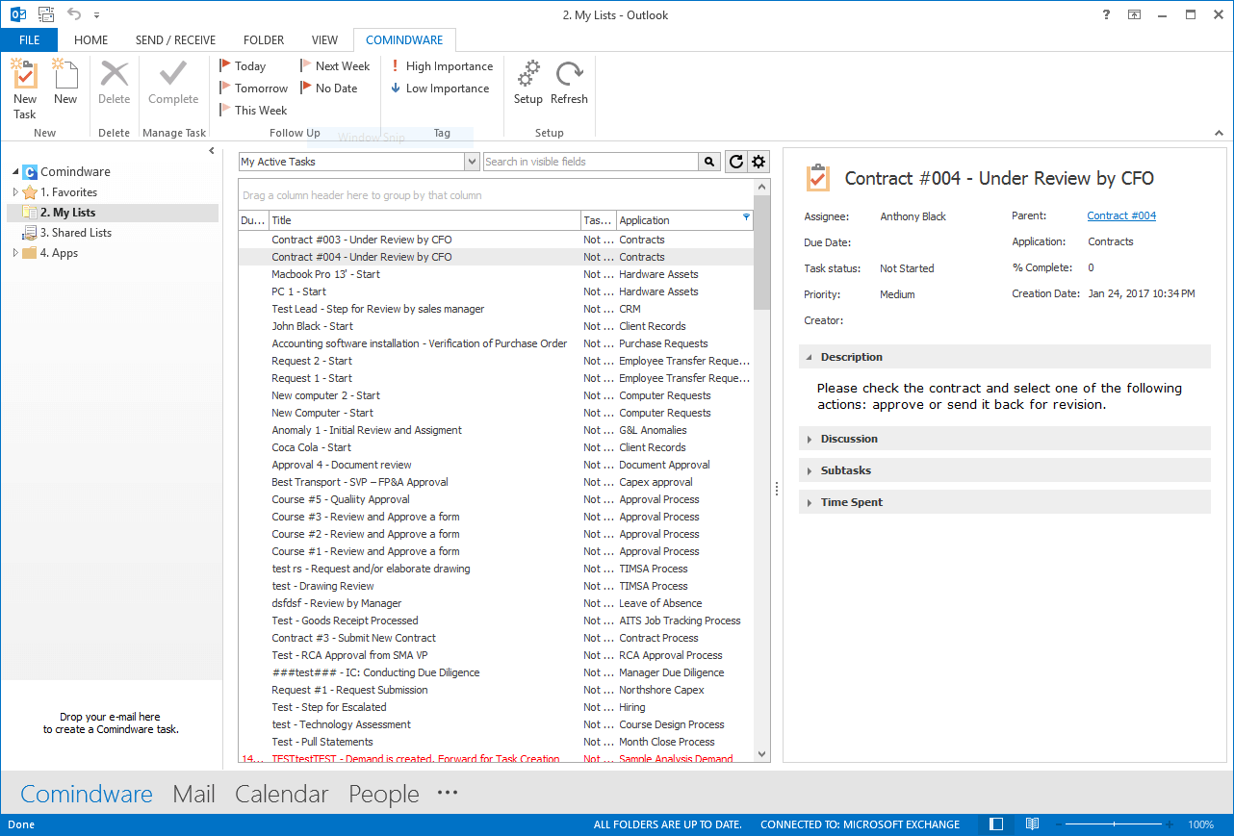
Task: Click the Search in visible fields box
Action: tap(591, 162)
